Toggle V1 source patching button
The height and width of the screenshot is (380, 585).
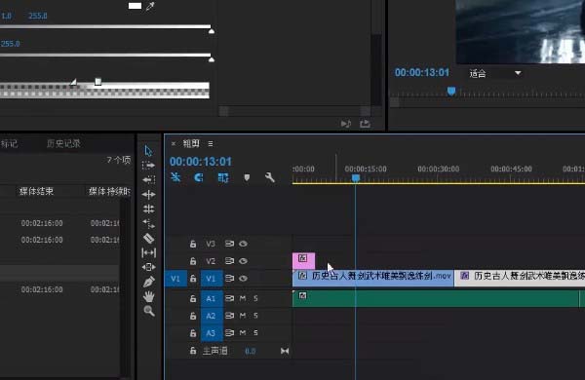click(175, 279)
